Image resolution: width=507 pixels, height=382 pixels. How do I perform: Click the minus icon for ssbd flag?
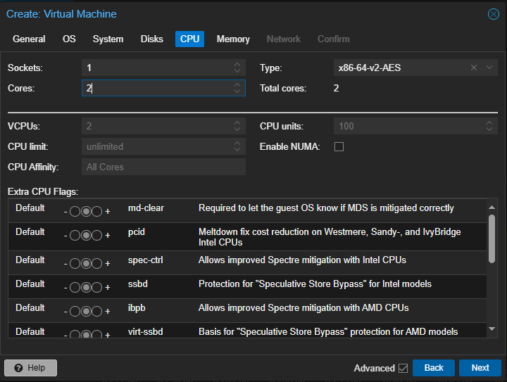point(65,288)
